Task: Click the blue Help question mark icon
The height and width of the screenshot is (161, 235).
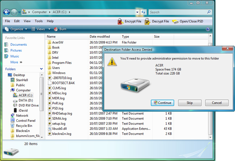Action: [208, 29]
